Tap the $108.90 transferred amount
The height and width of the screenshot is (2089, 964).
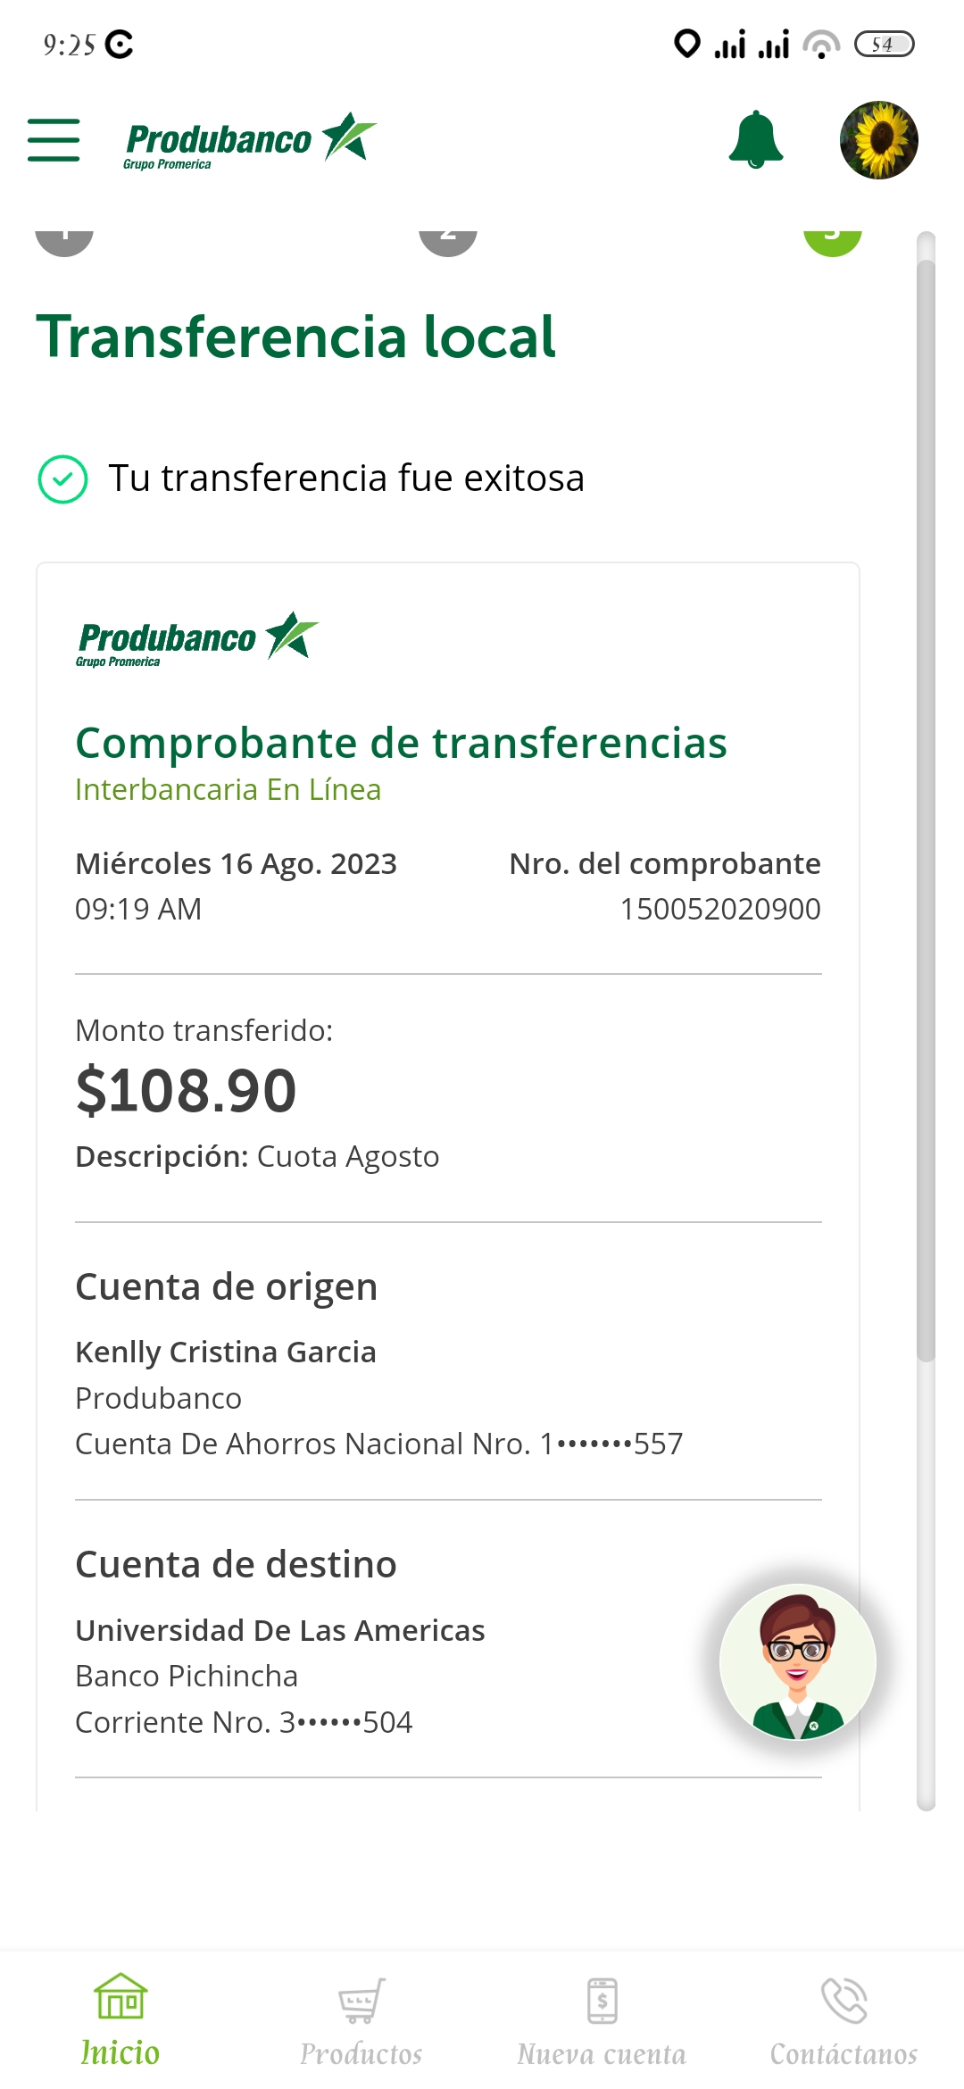pyautogui.click(x=186, y=1091)
